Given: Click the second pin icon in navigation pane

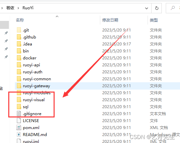Looking at the screenshot, I should click(6, 41).
